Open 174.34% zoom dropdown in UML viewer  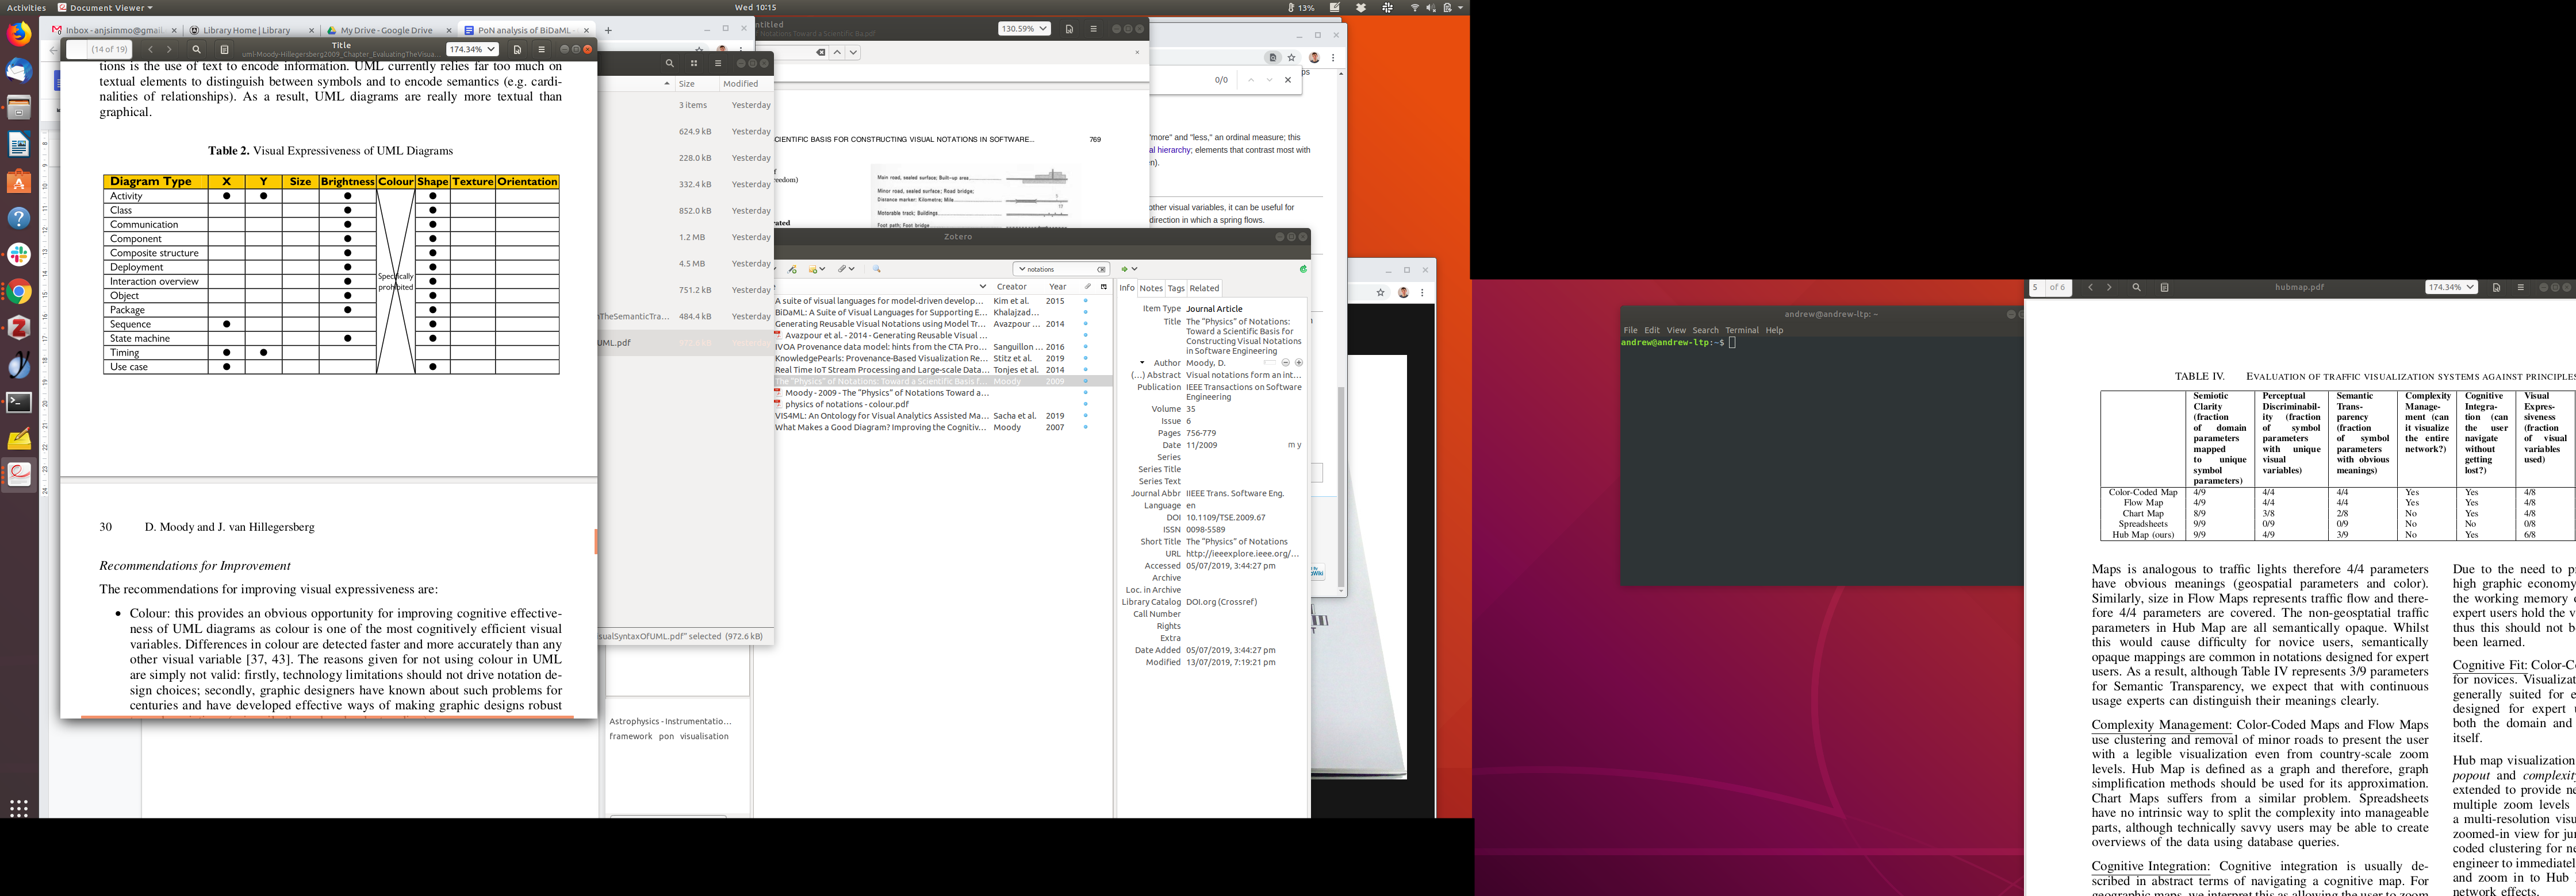click(x=472, y=49)
